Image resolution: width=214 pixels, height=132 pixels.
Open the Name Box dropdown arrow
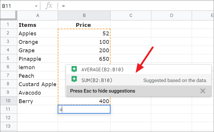click(x=36, y=6)
